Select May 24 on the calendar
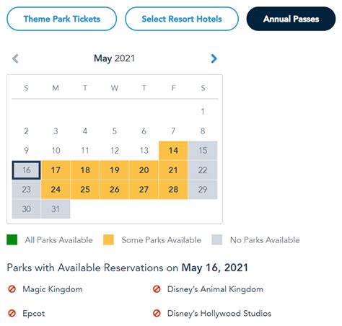The width and height of the screenshot is (342, 326). coord(56,190)
